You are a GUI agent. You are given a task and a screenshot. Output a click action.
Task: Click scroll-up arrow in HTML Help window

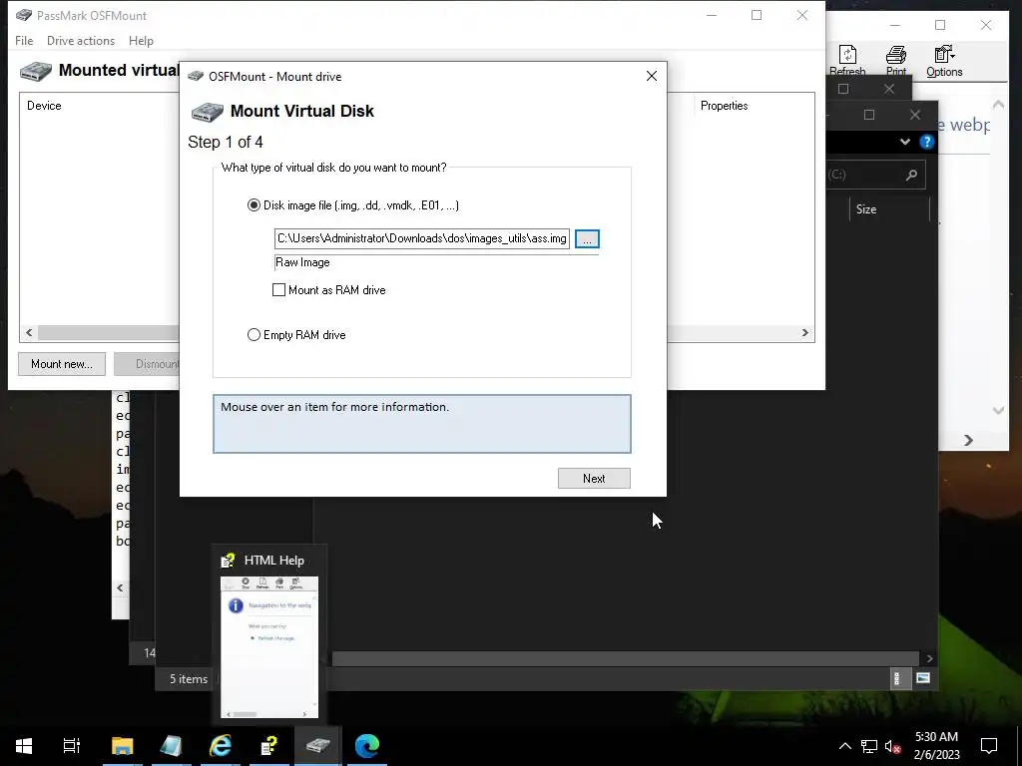point(998,104)
